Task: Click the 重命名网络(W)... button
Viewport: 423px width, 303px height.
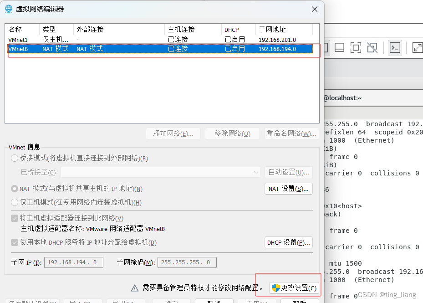Action: tap(291, 134)
